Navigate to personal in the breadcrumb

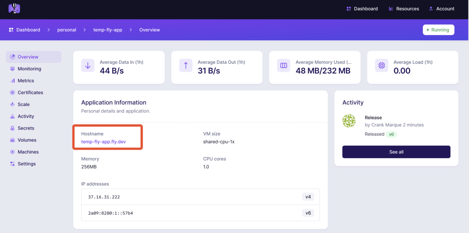pyautogui.click(x=67, y=30)
